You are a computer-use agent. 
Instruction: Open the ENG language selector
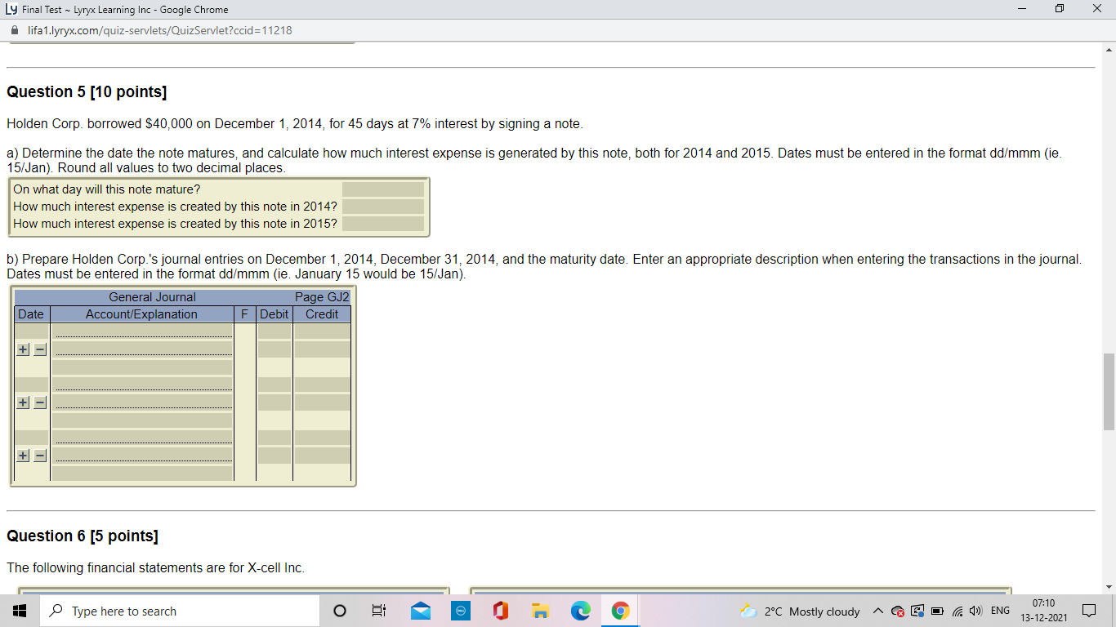(x=998, y=610)
